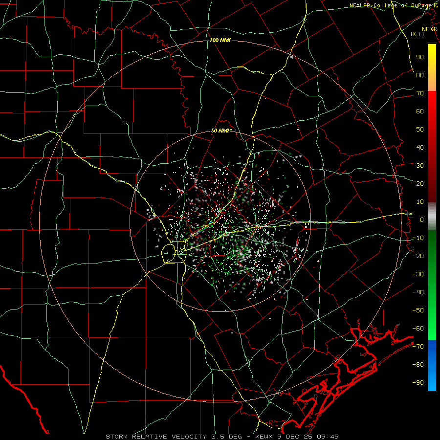This screenshot has width=440, height=440.
Task: Click the "-70" scale value
Action: [418, 347]
